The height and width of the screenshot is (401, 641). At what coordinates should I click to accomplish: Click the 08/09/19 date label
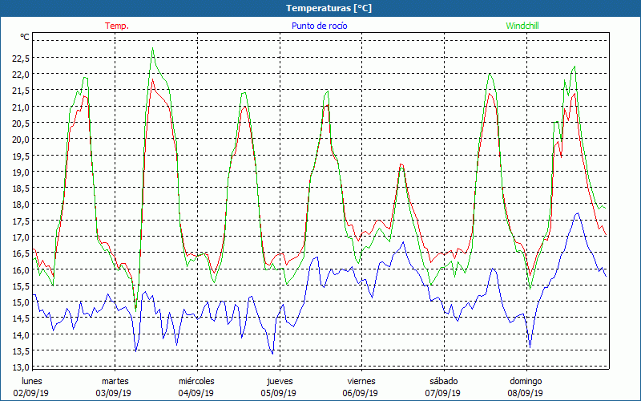[x=526, y=393]
